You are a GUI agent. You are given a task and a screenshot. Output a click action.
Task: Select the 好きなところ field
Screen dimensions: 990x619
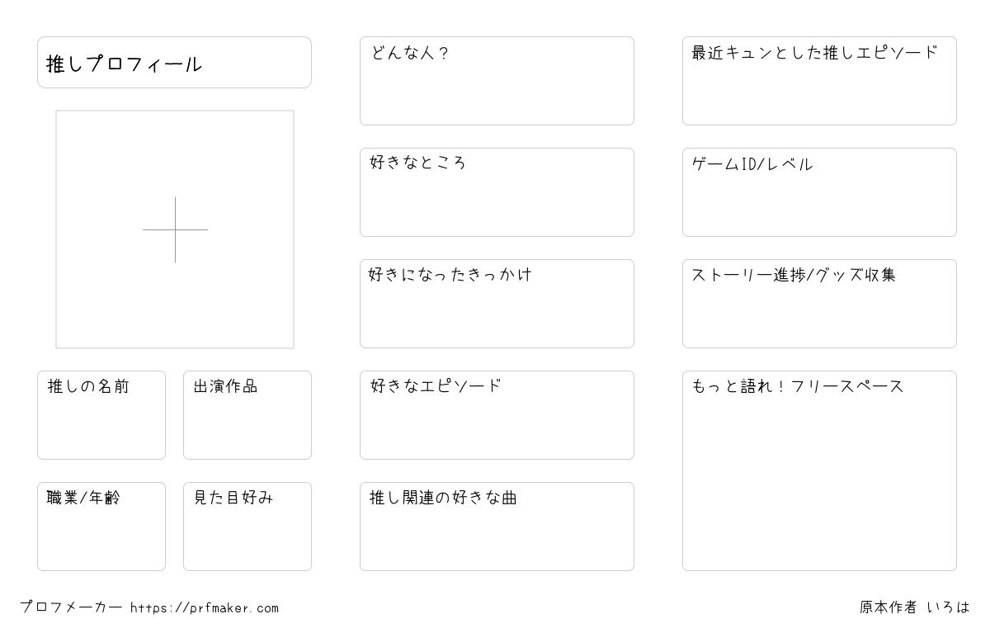click(x=497, y=192)
